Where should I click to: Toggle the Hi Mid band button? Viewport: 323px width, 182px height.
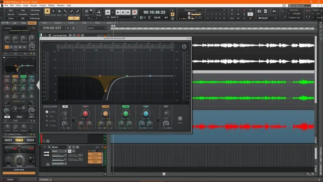(126, 106)
